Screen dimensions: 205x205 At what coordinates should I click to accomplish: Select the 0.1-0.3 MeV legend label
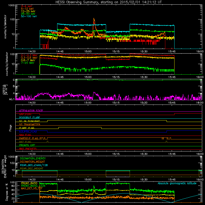[29, 55]
